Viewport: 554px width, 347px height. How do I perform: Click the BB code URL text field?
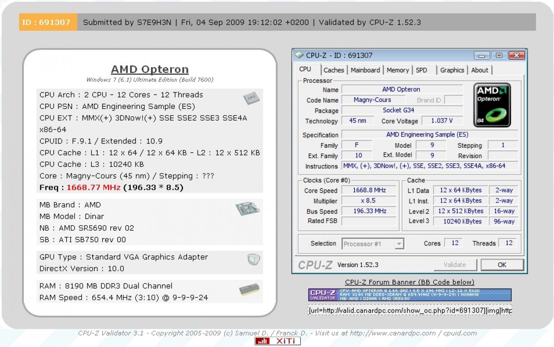click(x=410, y=310)
